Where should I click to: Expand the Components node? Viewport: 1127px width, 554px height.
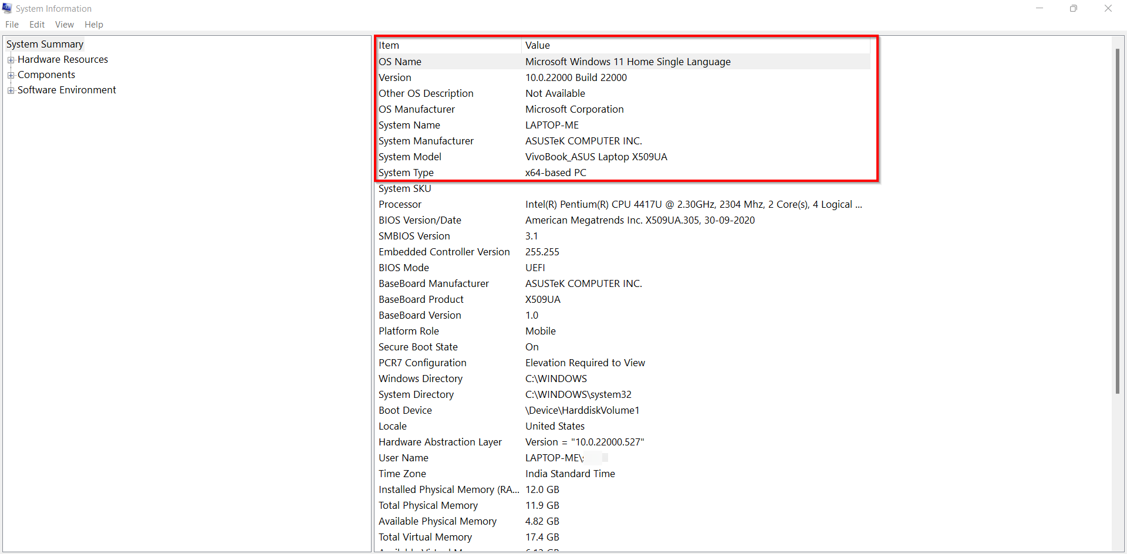pos(11,75)
